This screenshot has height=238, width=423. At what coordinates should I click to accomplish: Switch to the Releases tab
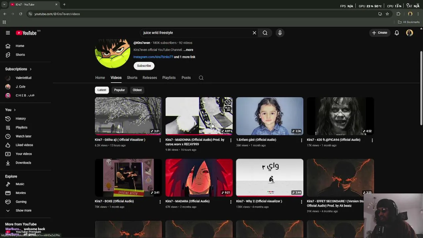tap(150, 78)
